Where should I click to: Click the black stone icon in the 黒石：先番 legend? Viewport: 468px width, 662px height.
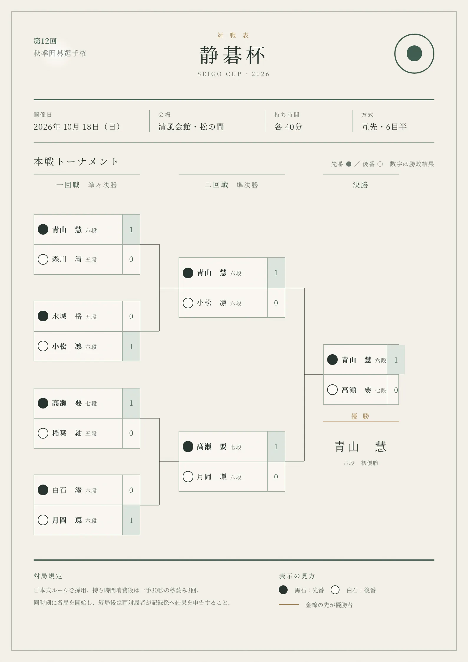[x=283, y=590]
